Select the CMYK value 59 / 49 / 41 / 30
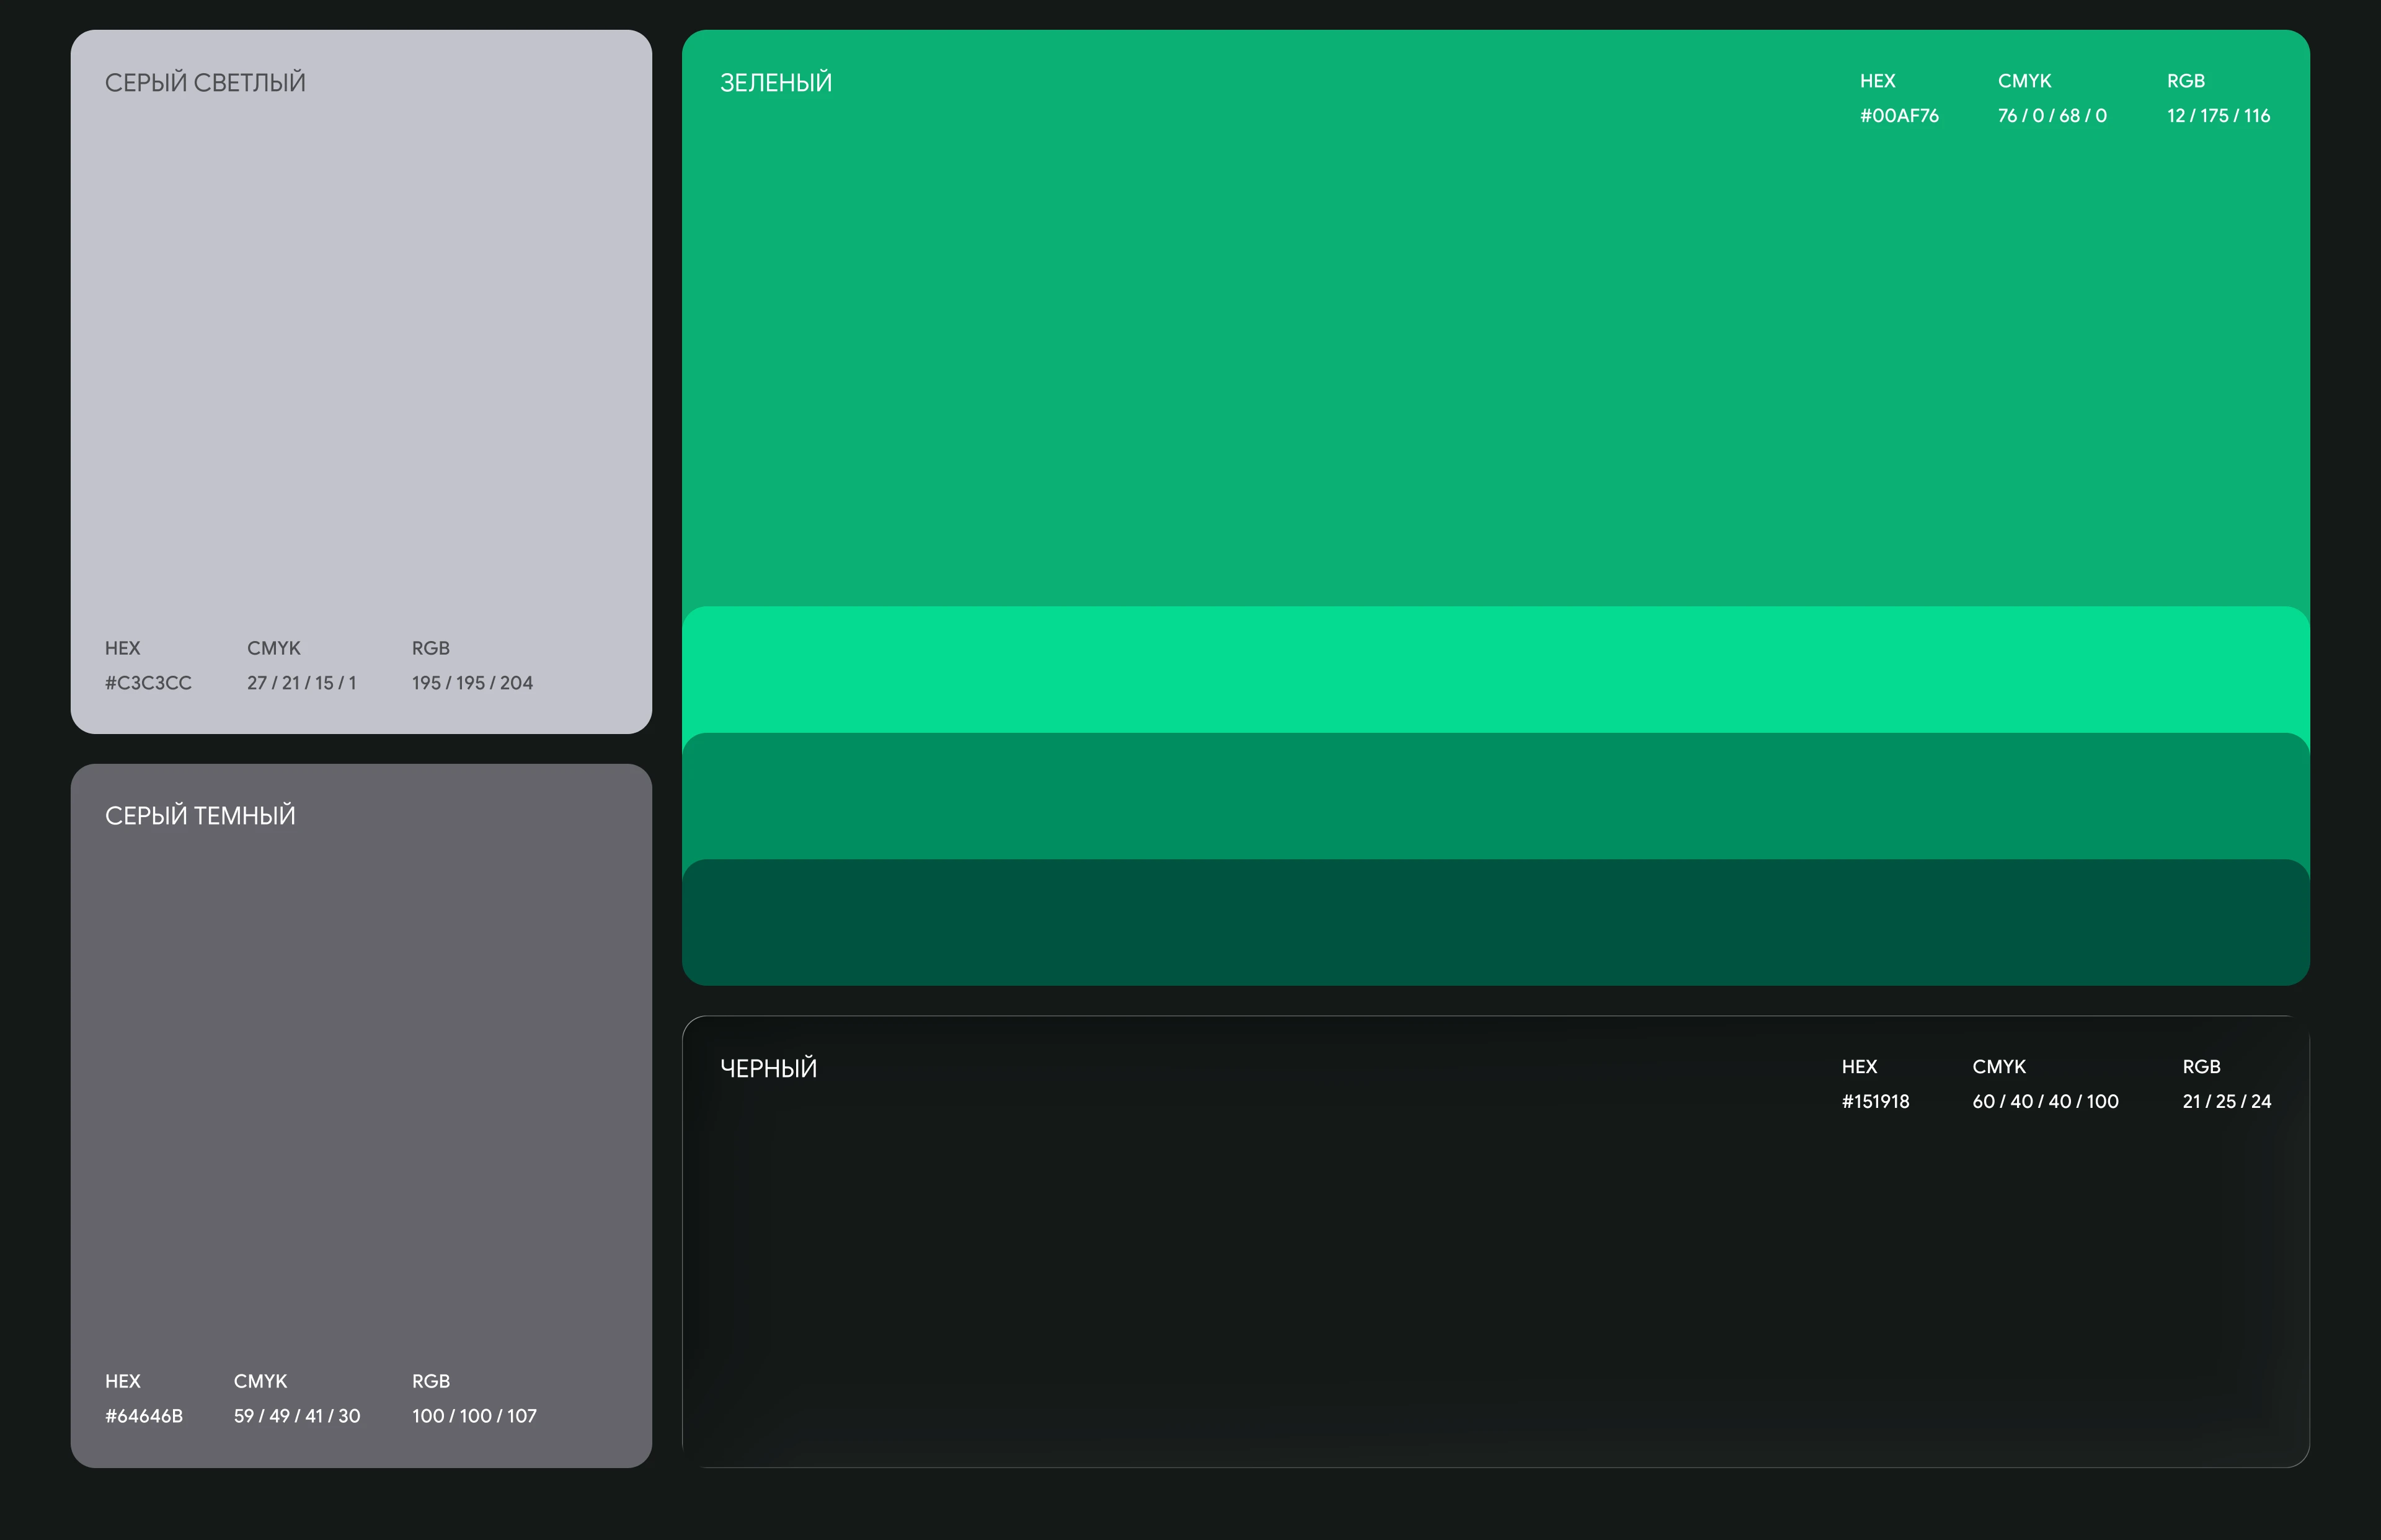 coord(297,1416)
